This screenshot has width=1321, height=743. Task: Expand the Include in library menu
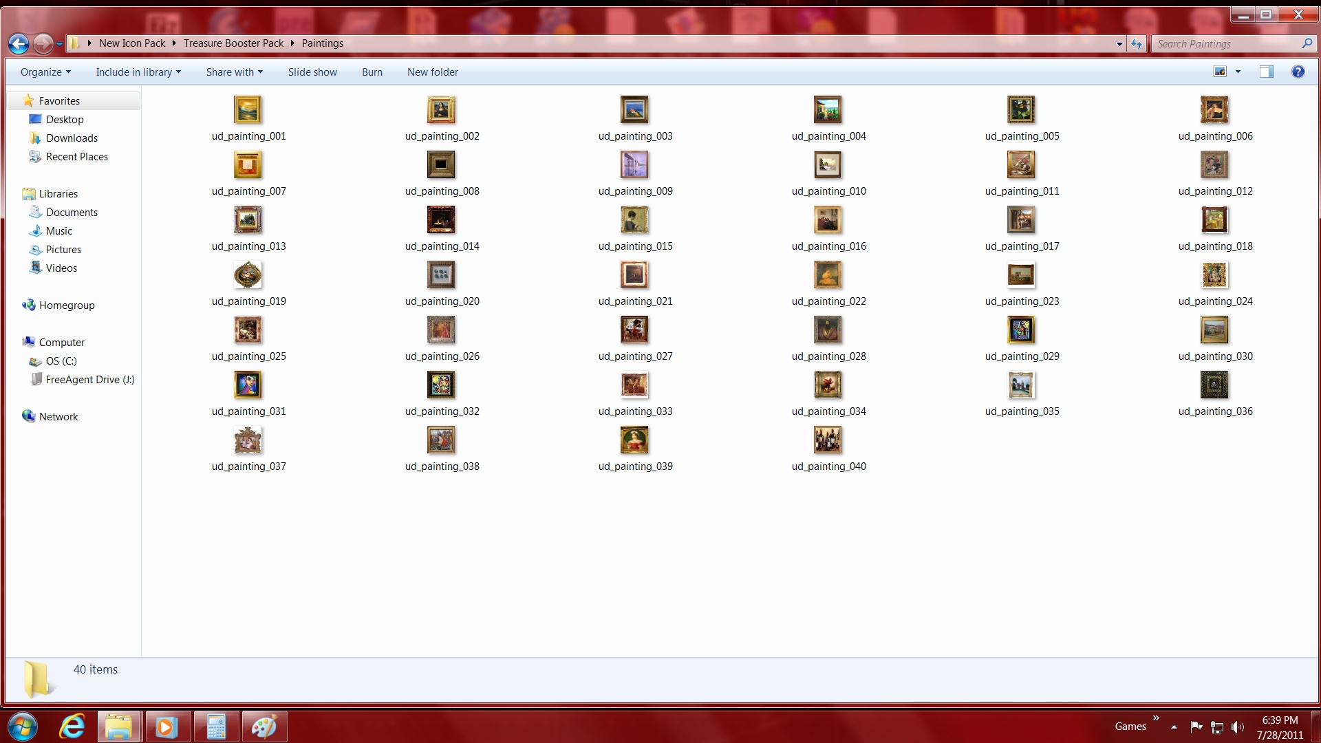pos(138,72)
